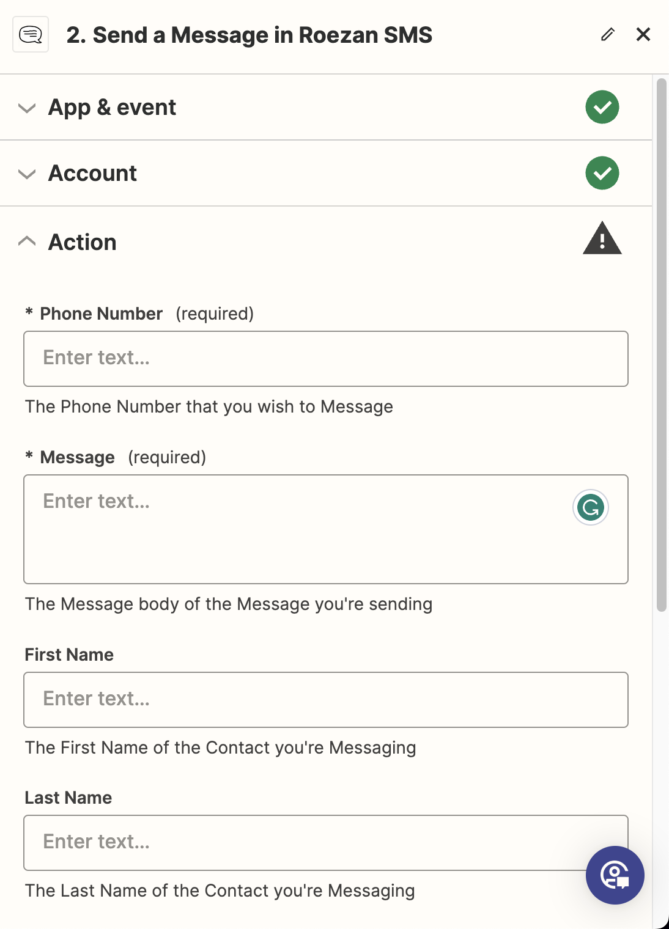
Task: Click the pencil rename step icon
Action: [607, 35]
